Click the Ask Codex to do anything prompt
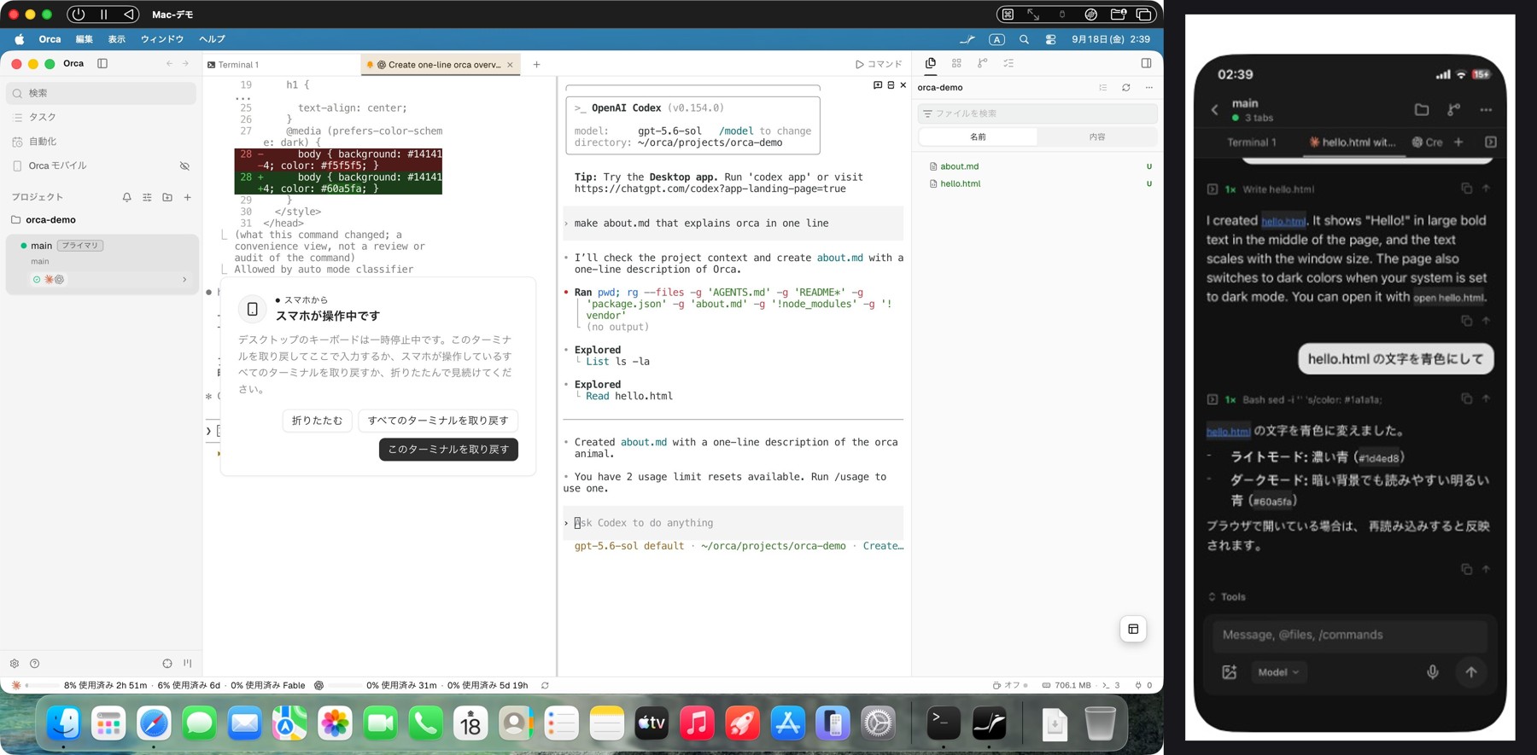The width and height of the screenshot is (1537, 755). pos(733,523)
